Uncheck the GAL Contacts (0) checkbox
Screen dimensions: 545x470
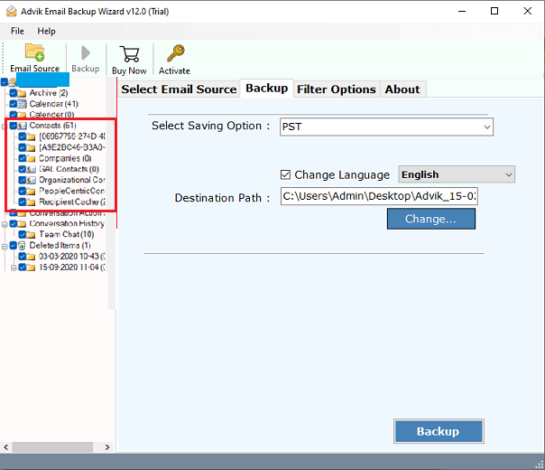tap(23, 169)
